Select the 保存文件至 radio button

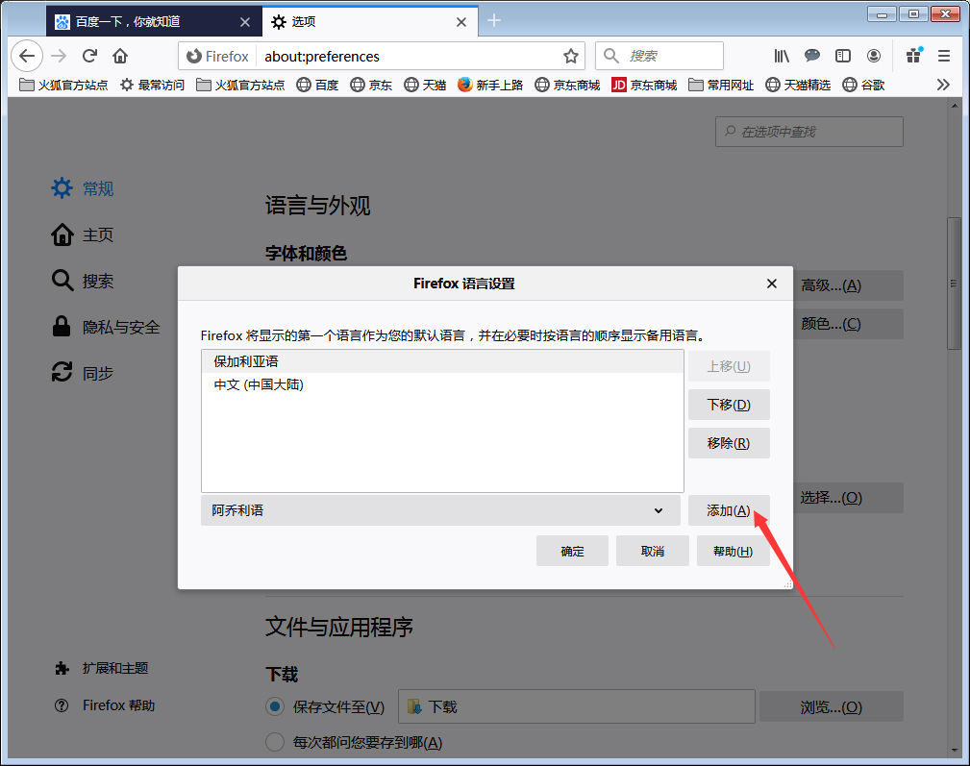(x=272, y=706)
